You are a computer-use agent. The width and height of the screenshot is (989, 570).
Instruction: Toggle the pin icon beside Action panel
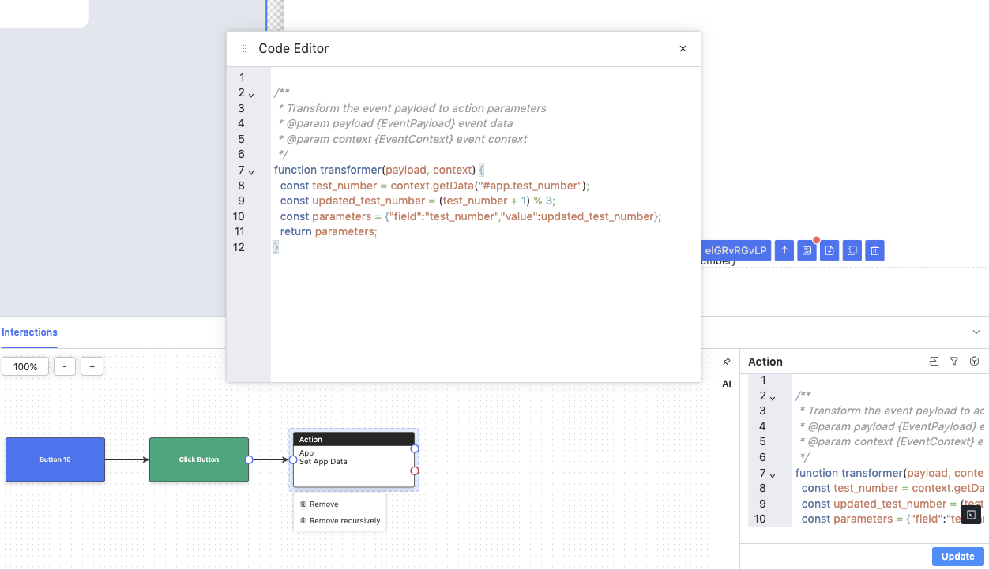[x=727, y=362]
